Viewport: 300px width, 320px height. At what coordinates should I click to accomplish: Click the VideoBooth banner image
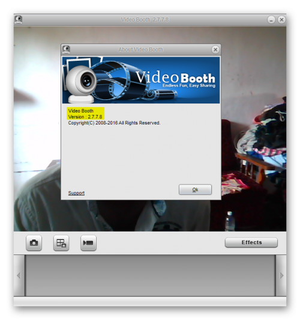tap(141, 80)
